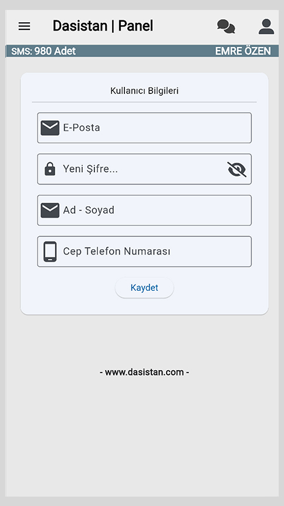Screen dimensions: 284x506
Task: Click the envelope icon beside Ad - Soyad
Action: click(50, 210)
